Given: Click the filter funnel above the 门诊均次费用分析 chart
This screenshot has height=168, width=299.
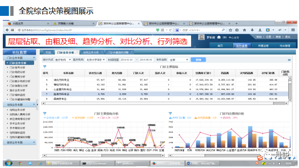Looking at the screenshot, I should pyautogui.click(x=170, y=113).
